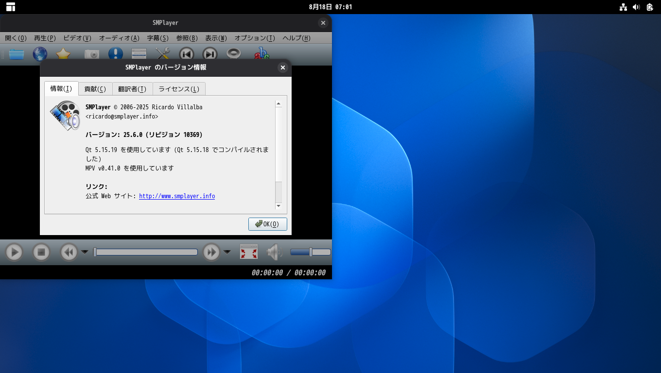Viewport: 661px width, 373px height.
Task: Open the オーディオ(A) menu
Action: 120,38
